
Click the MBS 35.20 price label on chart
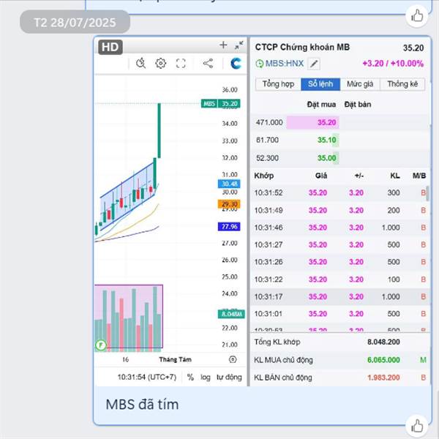point(221,104)
